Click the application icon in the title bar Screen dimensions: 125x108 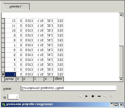coord(4,104)
